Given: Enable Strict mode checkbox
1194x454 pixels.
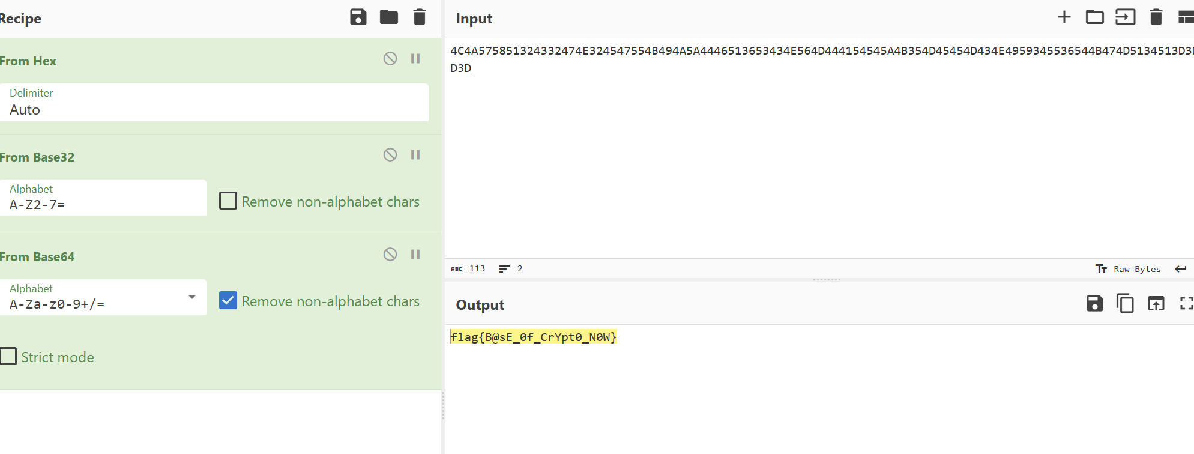Looking at the screenshot, I should click(8, 356).
